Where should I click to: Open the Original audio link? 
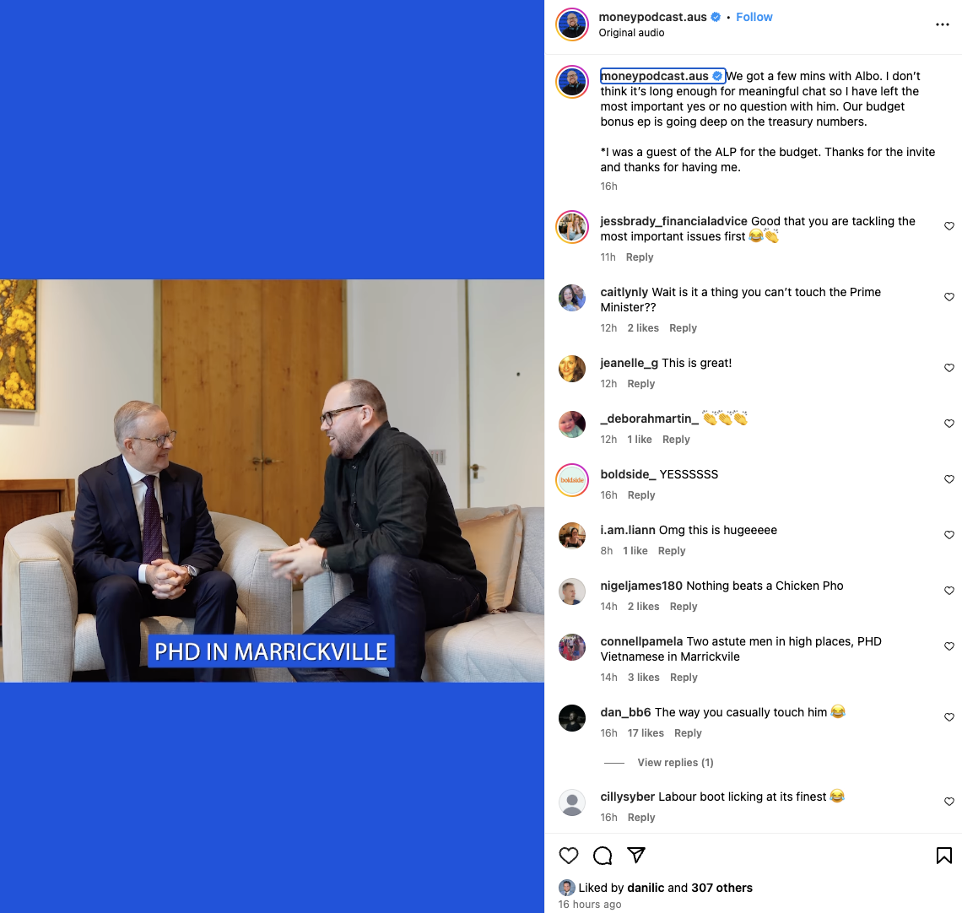click(x=631, y=33)
